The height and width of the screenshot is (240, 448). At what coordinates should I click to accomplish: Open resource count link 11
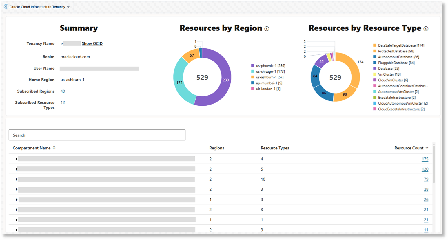click(426, 230)
